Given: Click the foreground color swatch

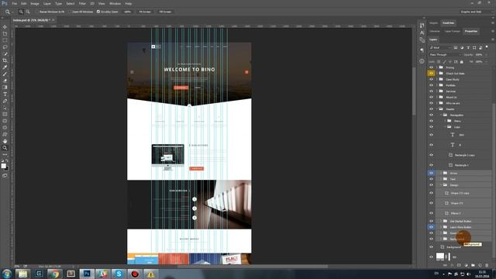Looking at the screenshot, I should pyautogui.click(x=3, y=165).
